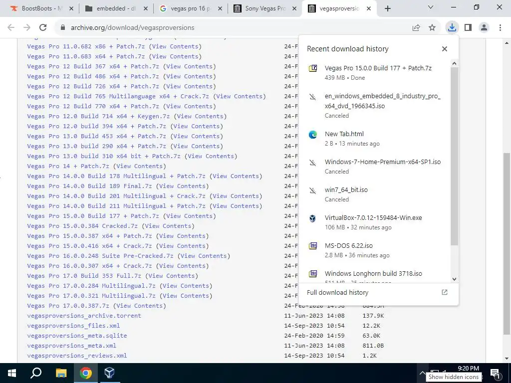Viewport: 511px width, 383px height.
Task: Open the Chrome profile avatar
Action: point(484,28)
